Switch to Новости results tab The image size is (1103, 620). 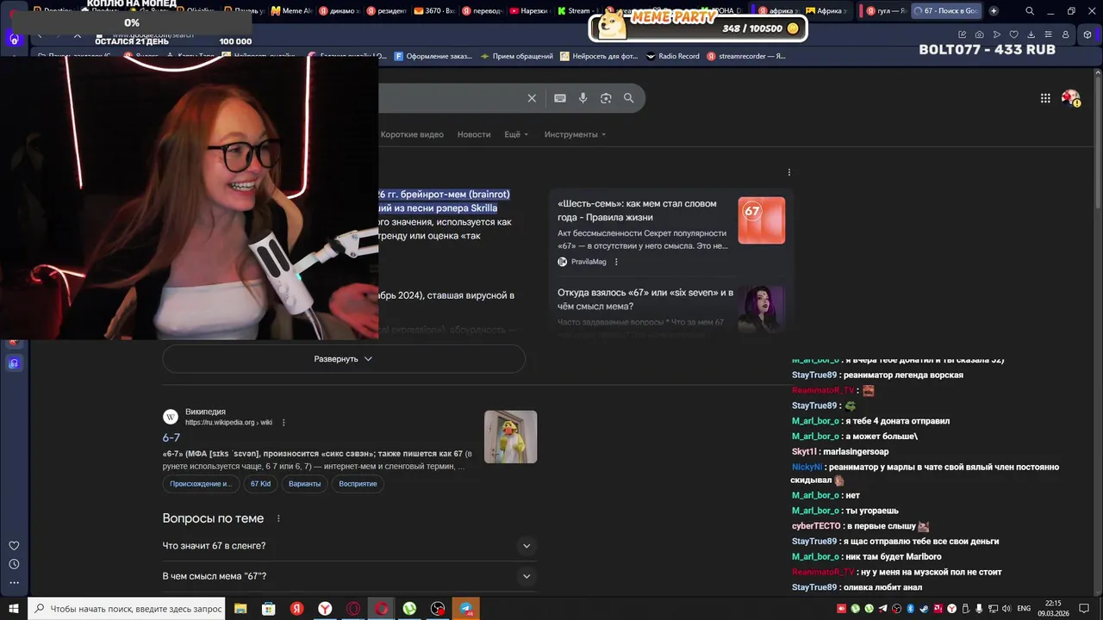[474, 134]
